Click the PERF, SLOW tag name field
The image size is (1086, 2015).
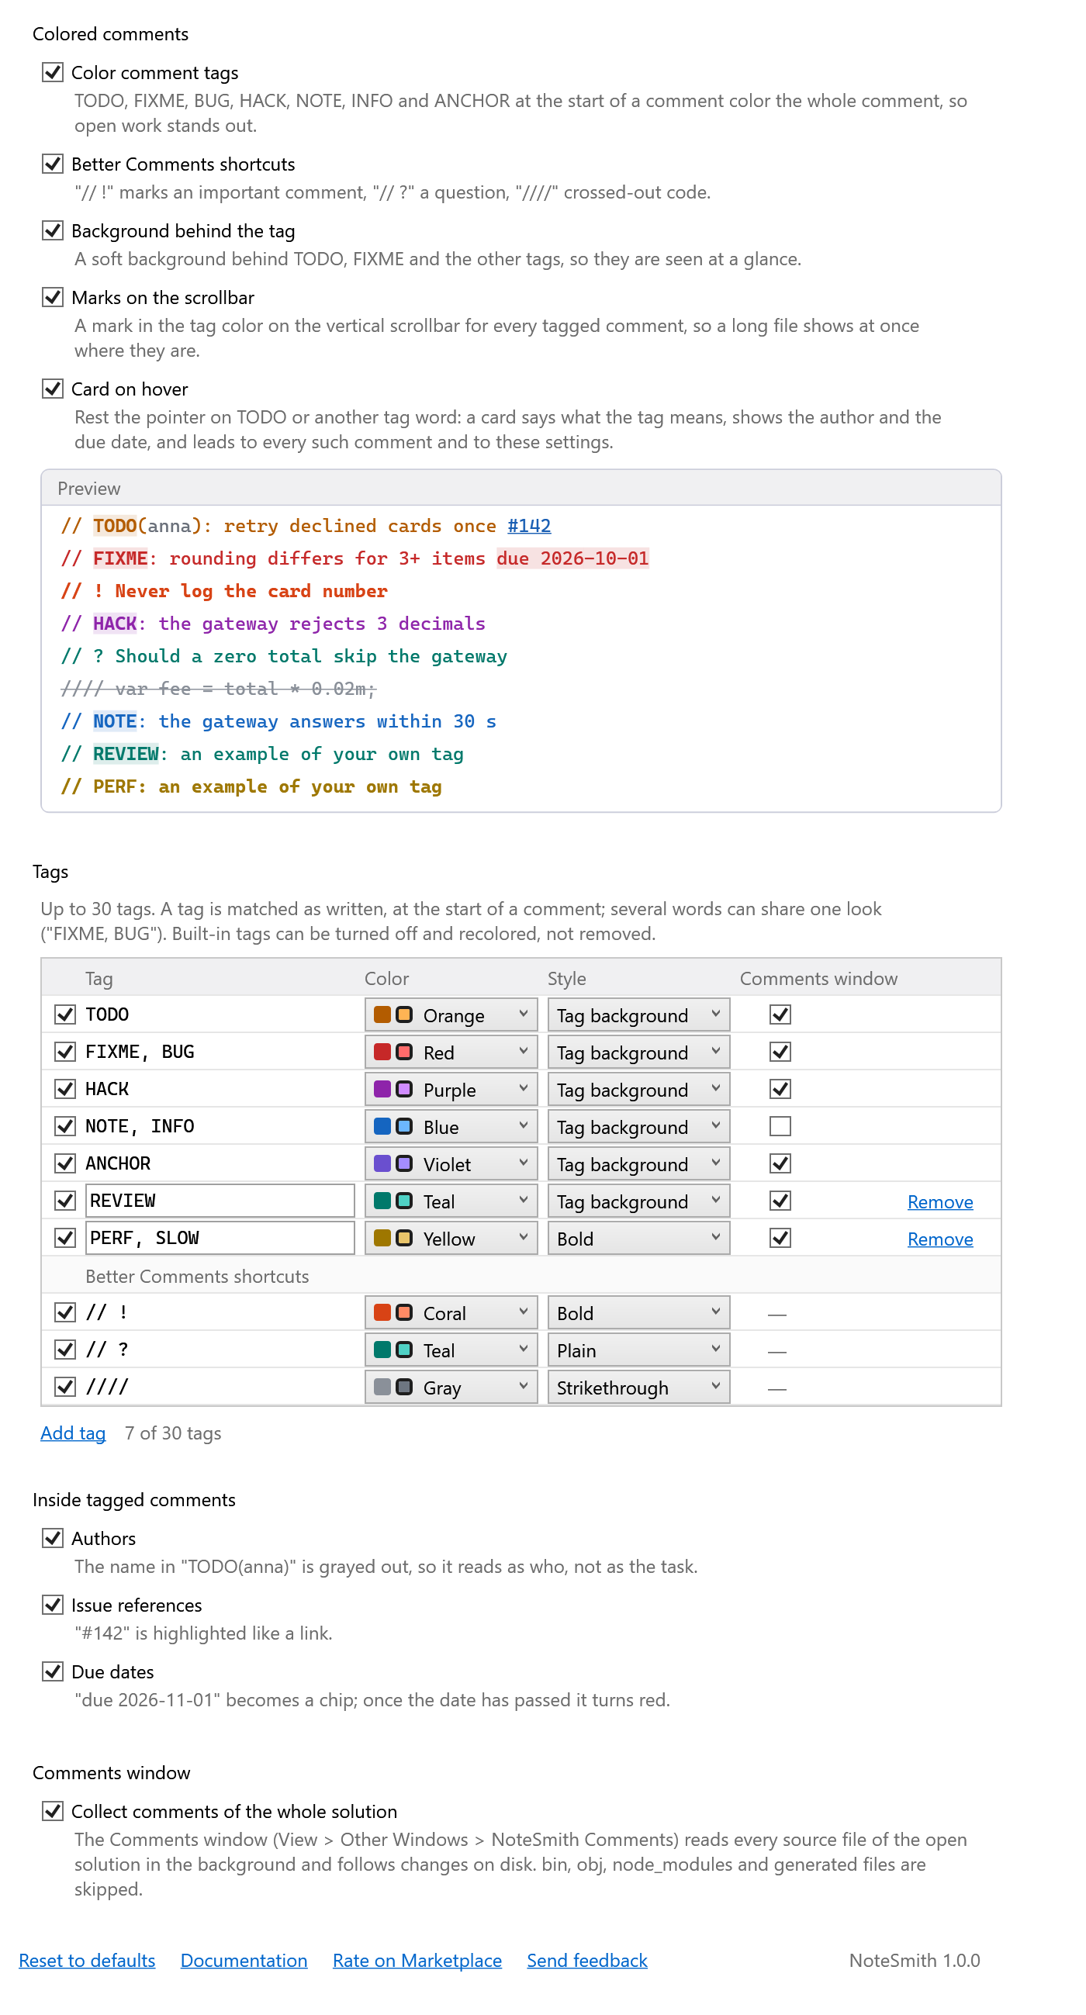coord(220,1239)
